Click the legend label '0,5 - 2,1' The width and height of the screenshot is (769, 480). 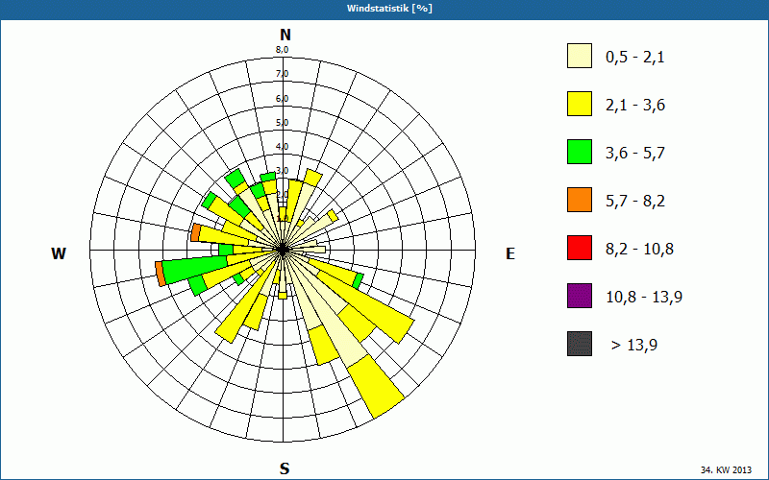[x=635, y=58]
